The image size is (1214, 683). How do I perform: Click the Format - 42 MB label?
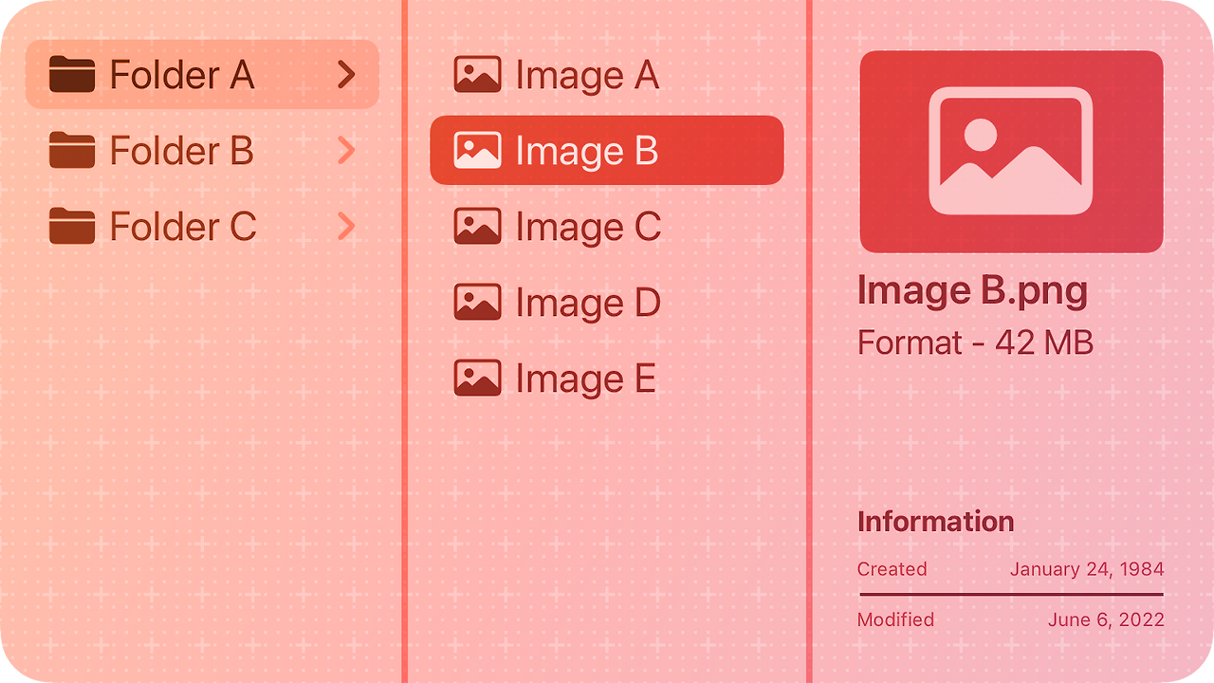click(976, 341)
